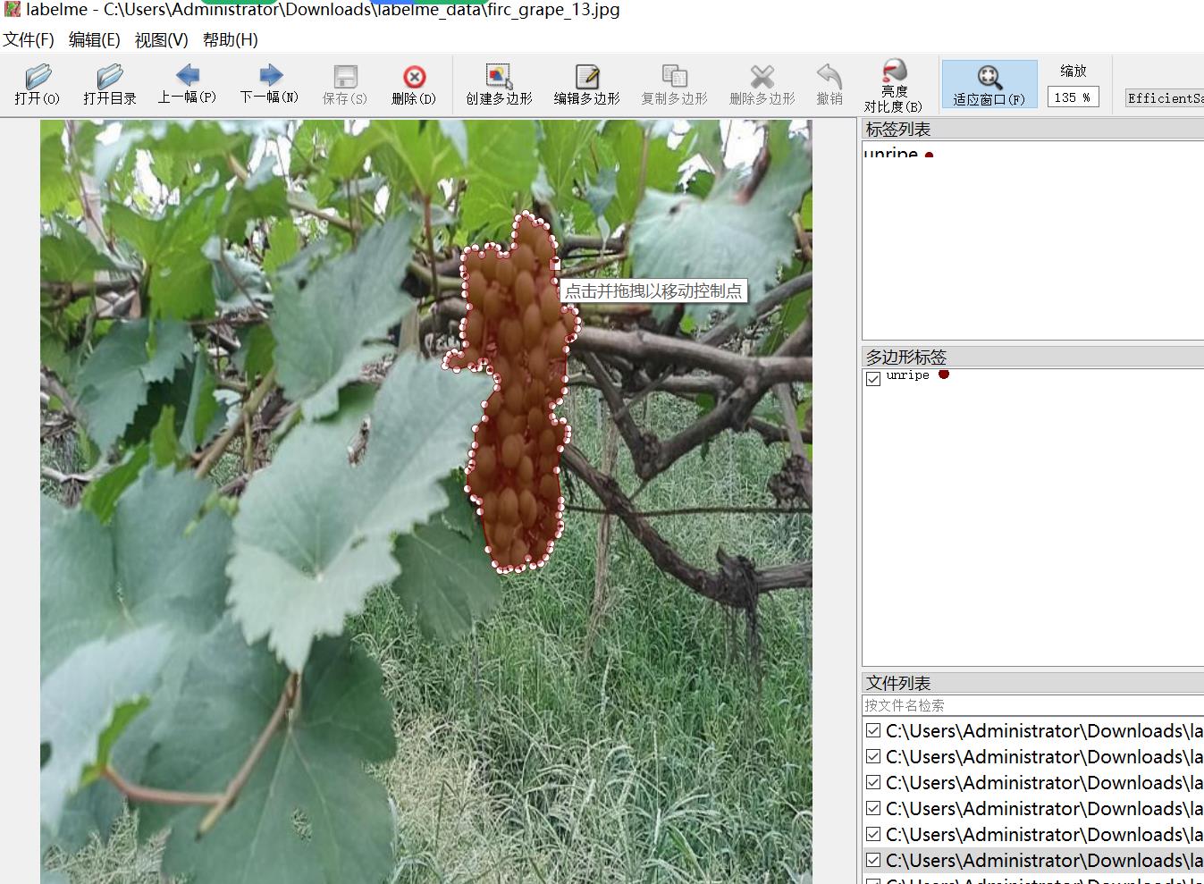Viewport: 1204px width, 884px height.
Task: Select unripe label in label list
Action: [891, 155]
